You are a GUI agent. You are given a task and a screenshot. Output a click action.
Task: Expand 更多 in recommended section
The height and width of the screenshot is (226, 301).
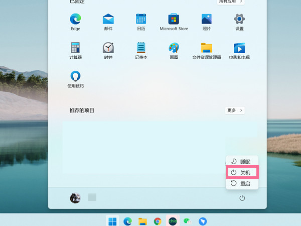(x=235, y=110)
